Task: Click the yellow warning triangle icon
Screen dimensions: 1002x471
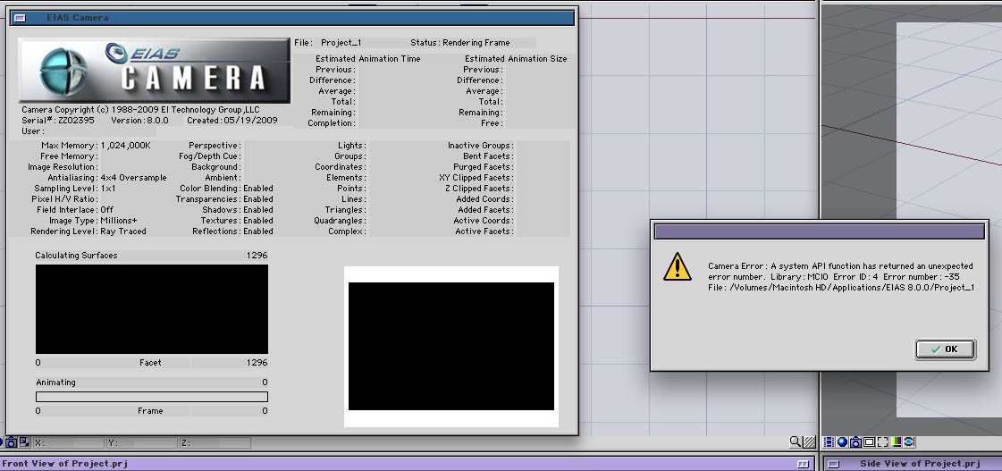Action: point(678,266)
